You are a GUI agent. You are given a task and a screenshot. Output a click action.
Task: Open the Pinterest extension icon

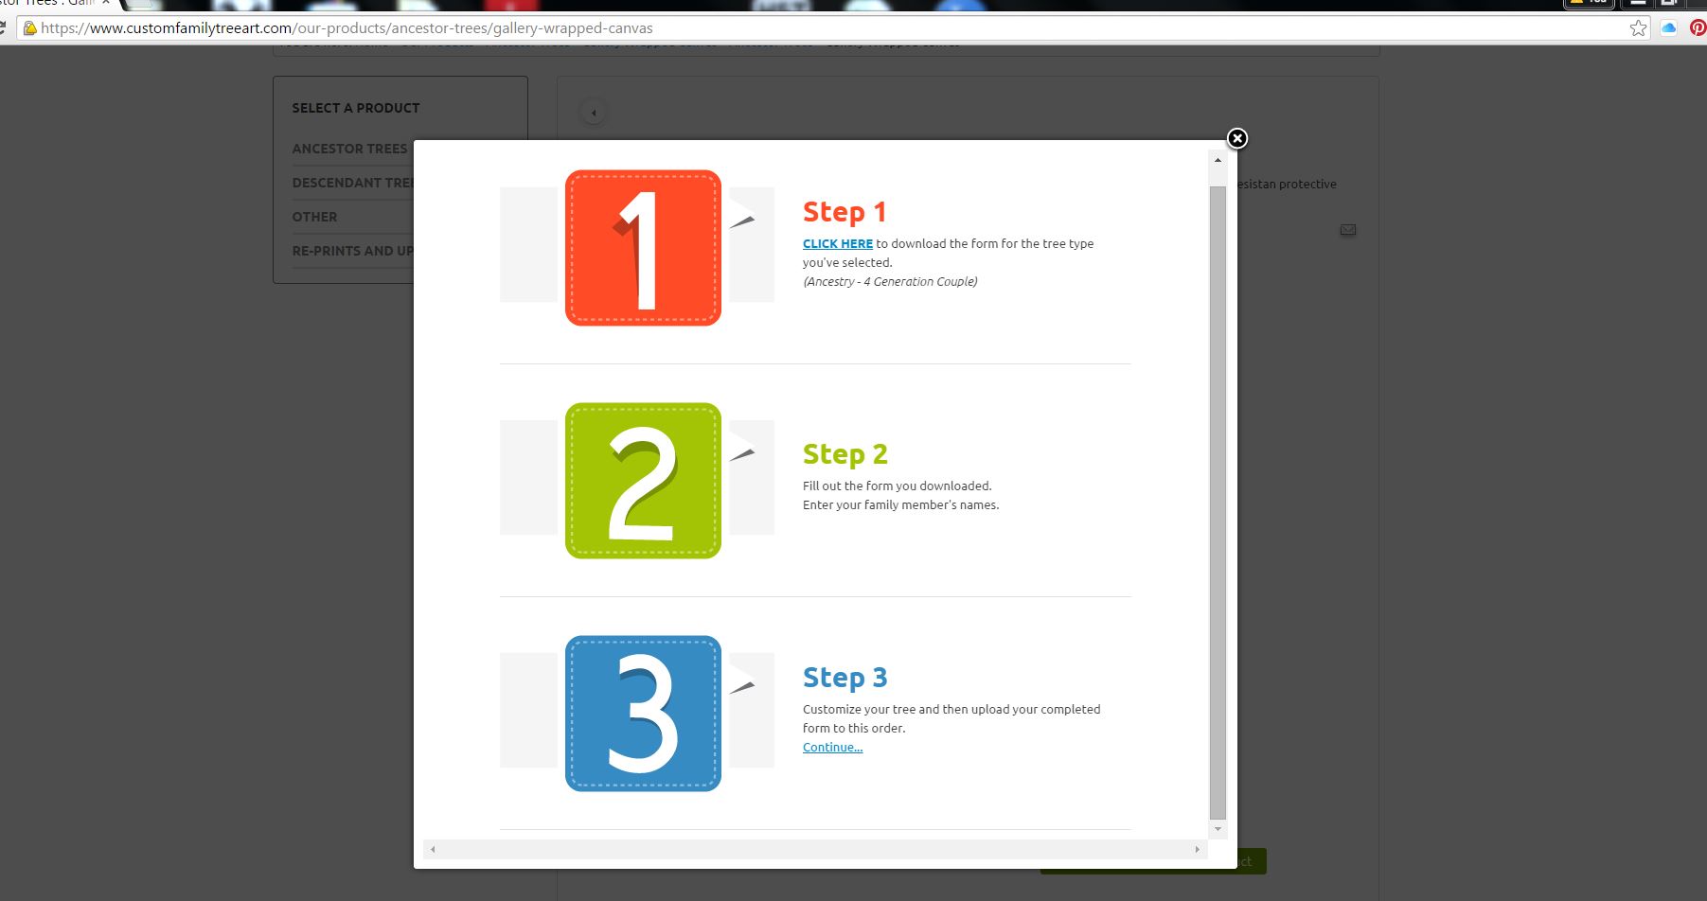pos(1698,27)
